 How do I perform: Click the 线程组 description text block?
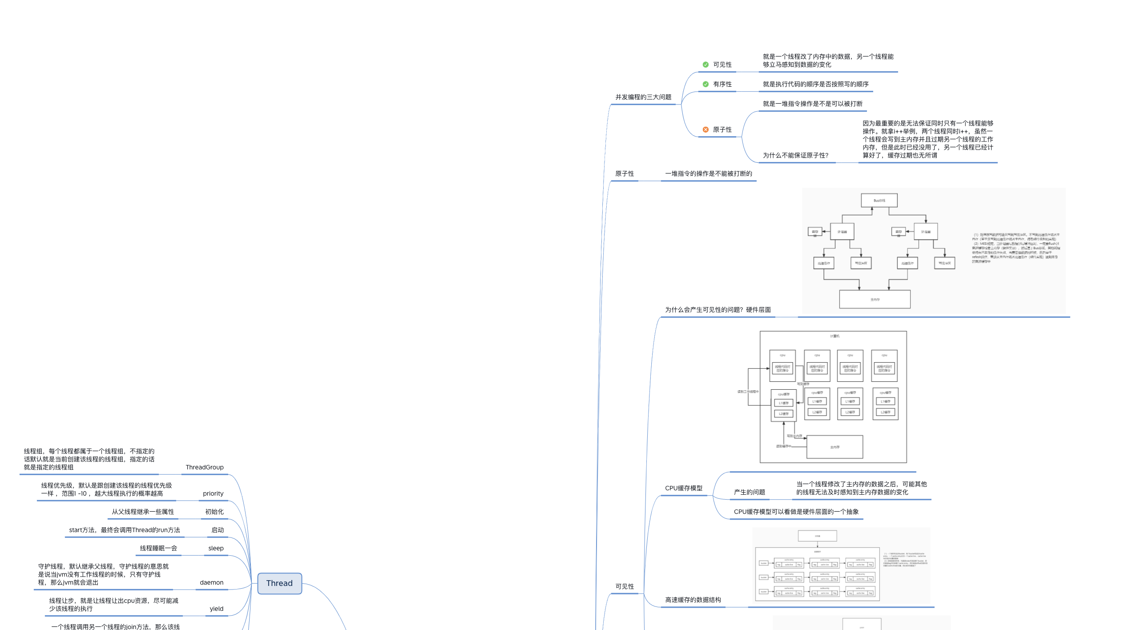89,459
